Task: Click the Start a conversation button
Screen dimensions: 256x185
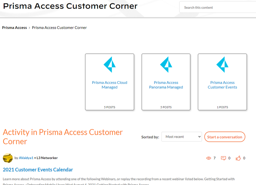Action: click(x=224, y=137)
